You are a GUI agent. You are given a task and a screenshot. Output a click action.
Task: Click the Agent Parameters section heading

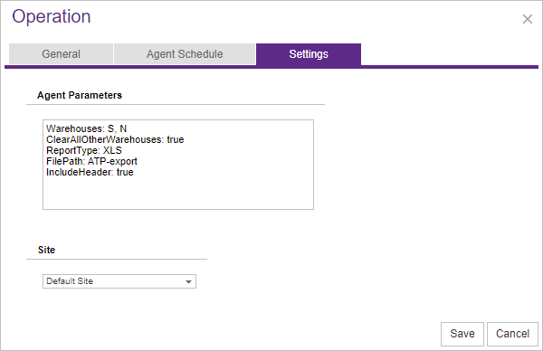(80, 95)
